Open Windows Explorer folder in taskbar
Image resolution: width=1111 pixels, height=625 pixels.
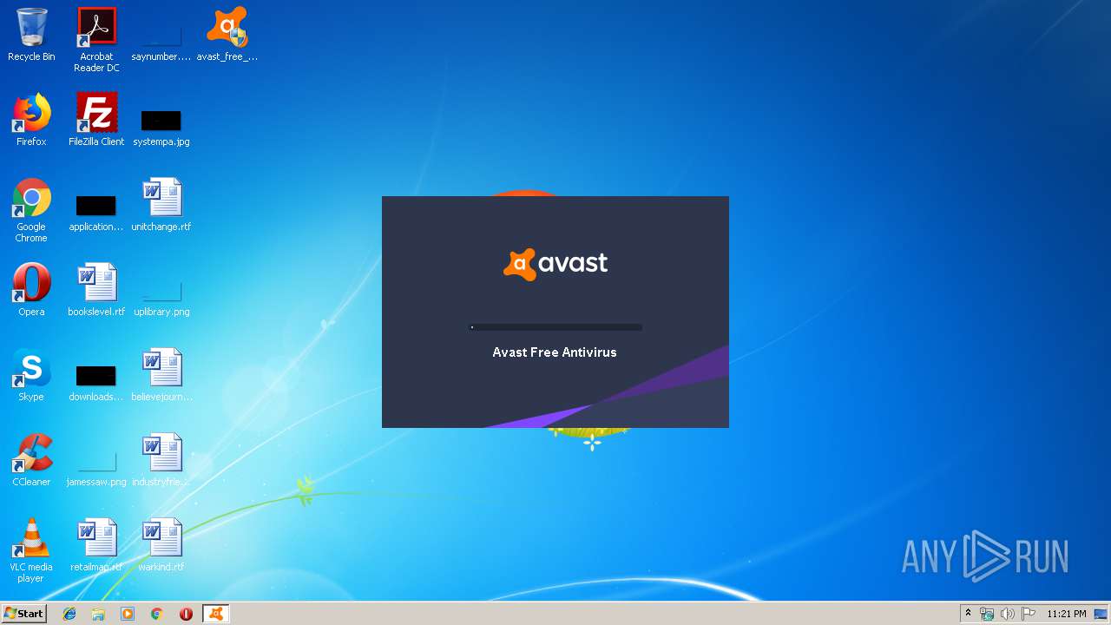click(98, 614)
